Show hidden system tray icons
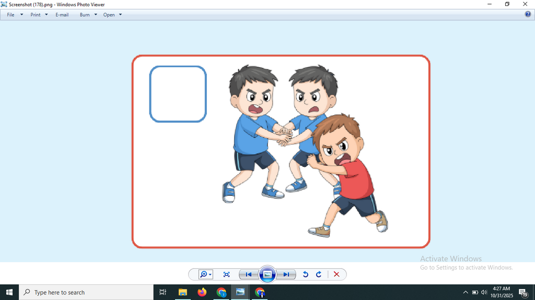Screen dimensions: 535x300 click(466, 292)
